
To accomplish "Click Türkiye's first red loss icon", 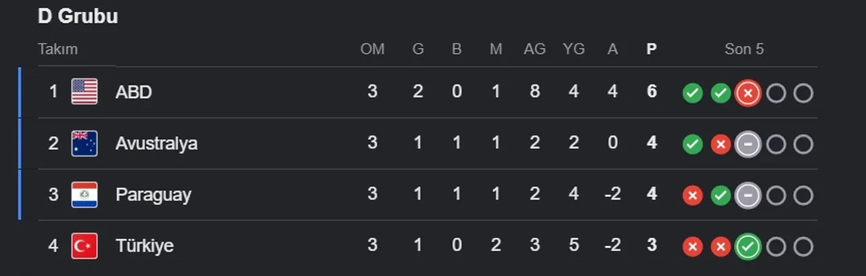I will coord(692,247).
